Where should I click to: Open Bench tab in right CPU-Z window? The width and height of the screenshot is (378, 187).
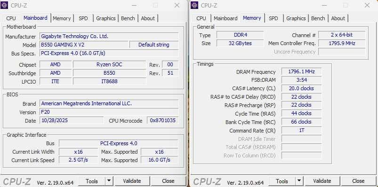318,18
